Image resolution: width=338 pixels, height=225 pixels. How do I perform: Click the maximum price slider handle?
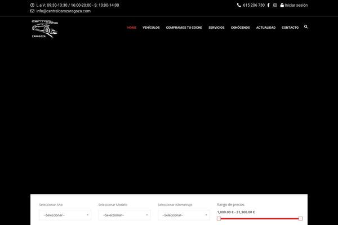(x=300, y=219)
